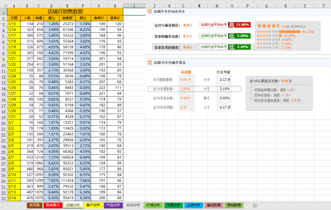The height and width of the screenshot is (210, 331).
Task: Select the date cell 1/31
Action: click(14, 117)
